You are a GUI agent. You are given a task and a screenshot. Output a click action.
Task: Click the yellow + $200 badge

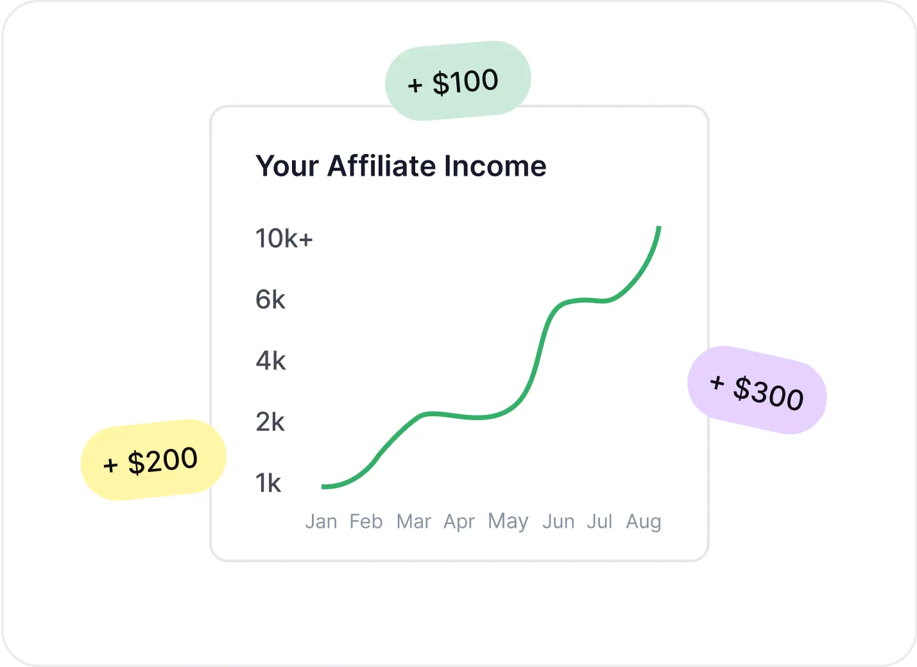point(153,460)
